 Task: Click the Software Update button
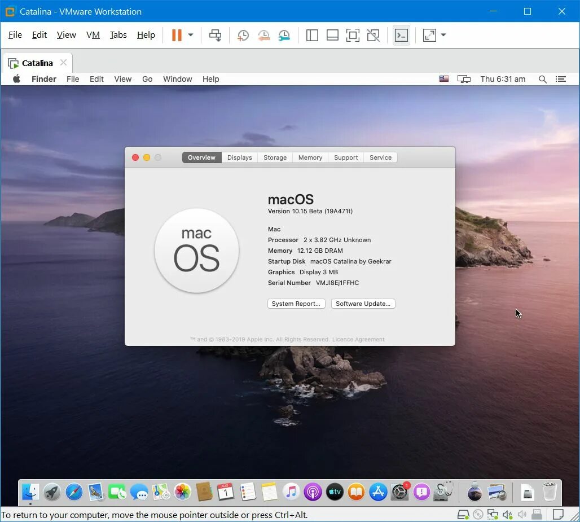pyautogui.click(x=363, y=304)
